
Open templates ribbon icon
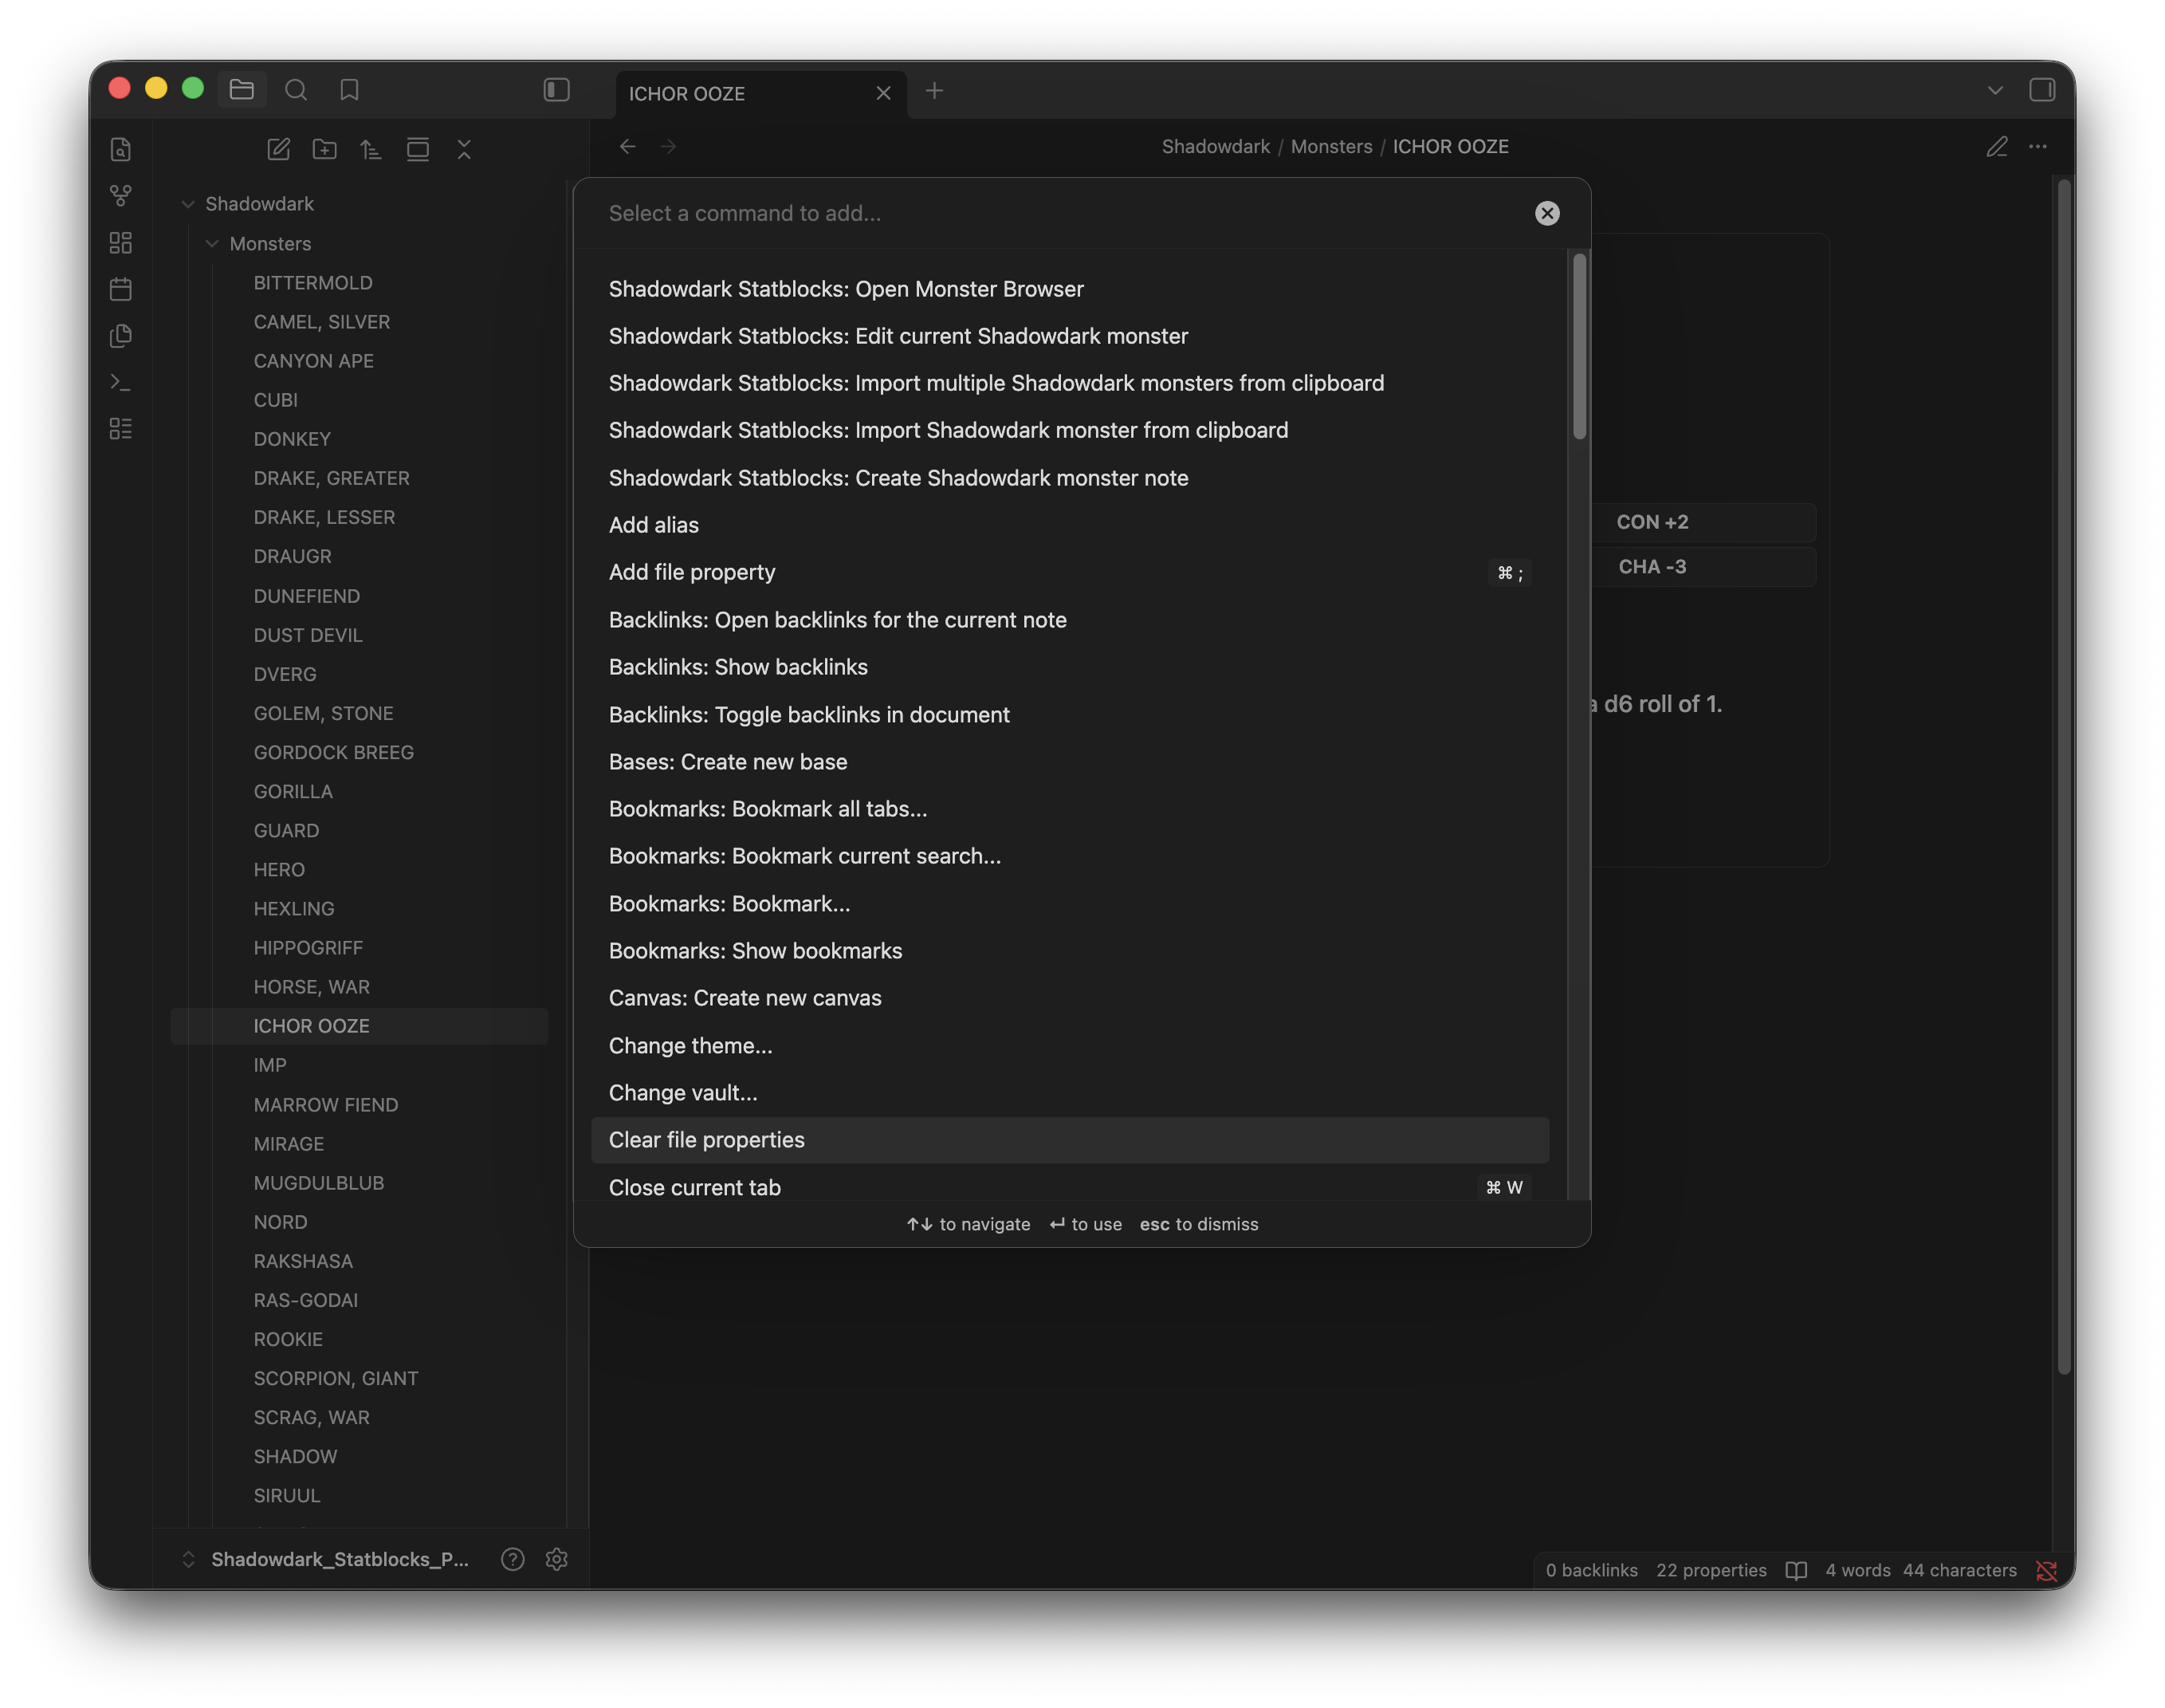click(x=121, y=336)
